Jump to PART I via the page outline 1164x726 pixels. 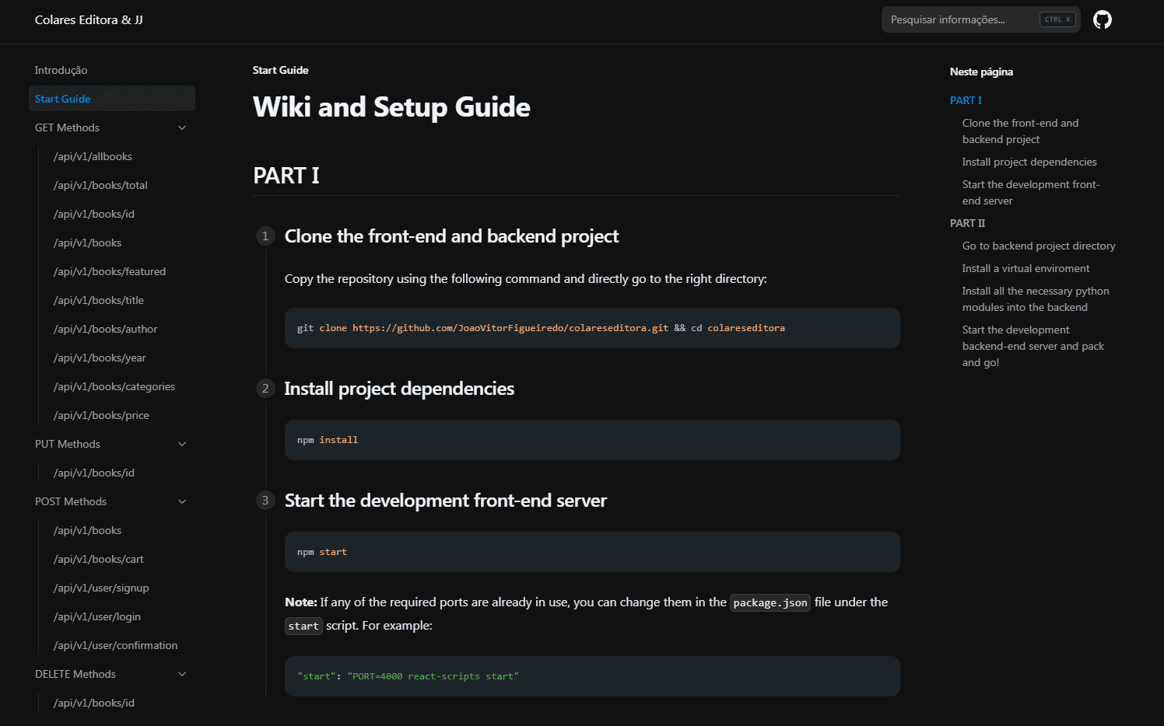[966, 100]
